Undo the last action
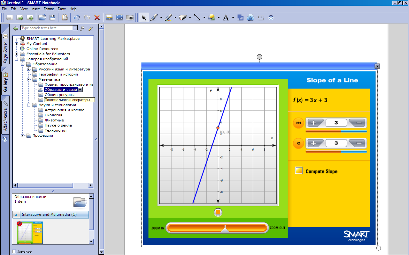Screen dimensions: 409x255 coord(77,18)
